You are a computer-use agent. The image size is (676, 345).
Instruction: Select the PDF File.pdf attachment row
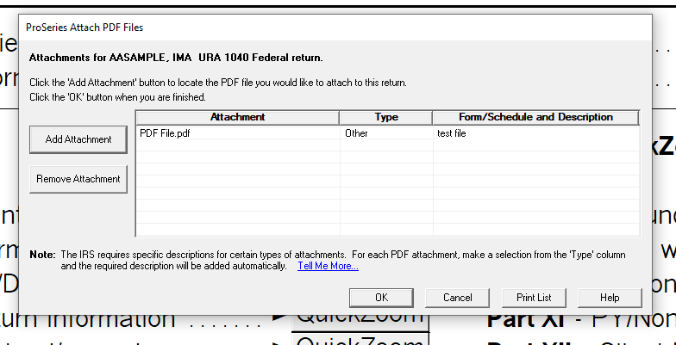click(237, 133)
